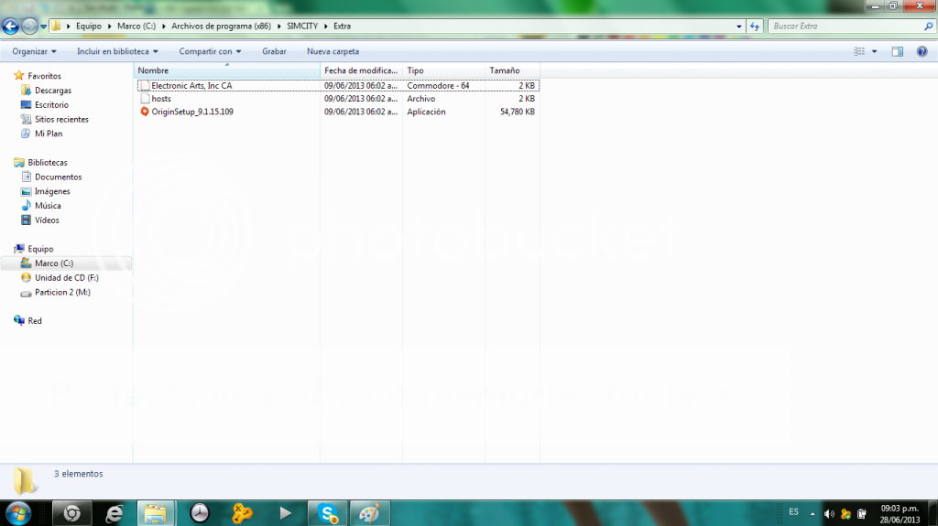Viewport: 938px width, 526px height.
Task: Click the Grabar toolbar button
Action: 274,52
